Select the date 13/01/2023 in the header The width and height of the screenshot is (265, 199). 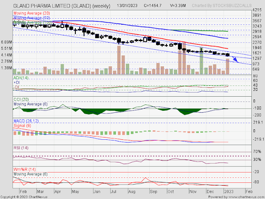[127, 5]
